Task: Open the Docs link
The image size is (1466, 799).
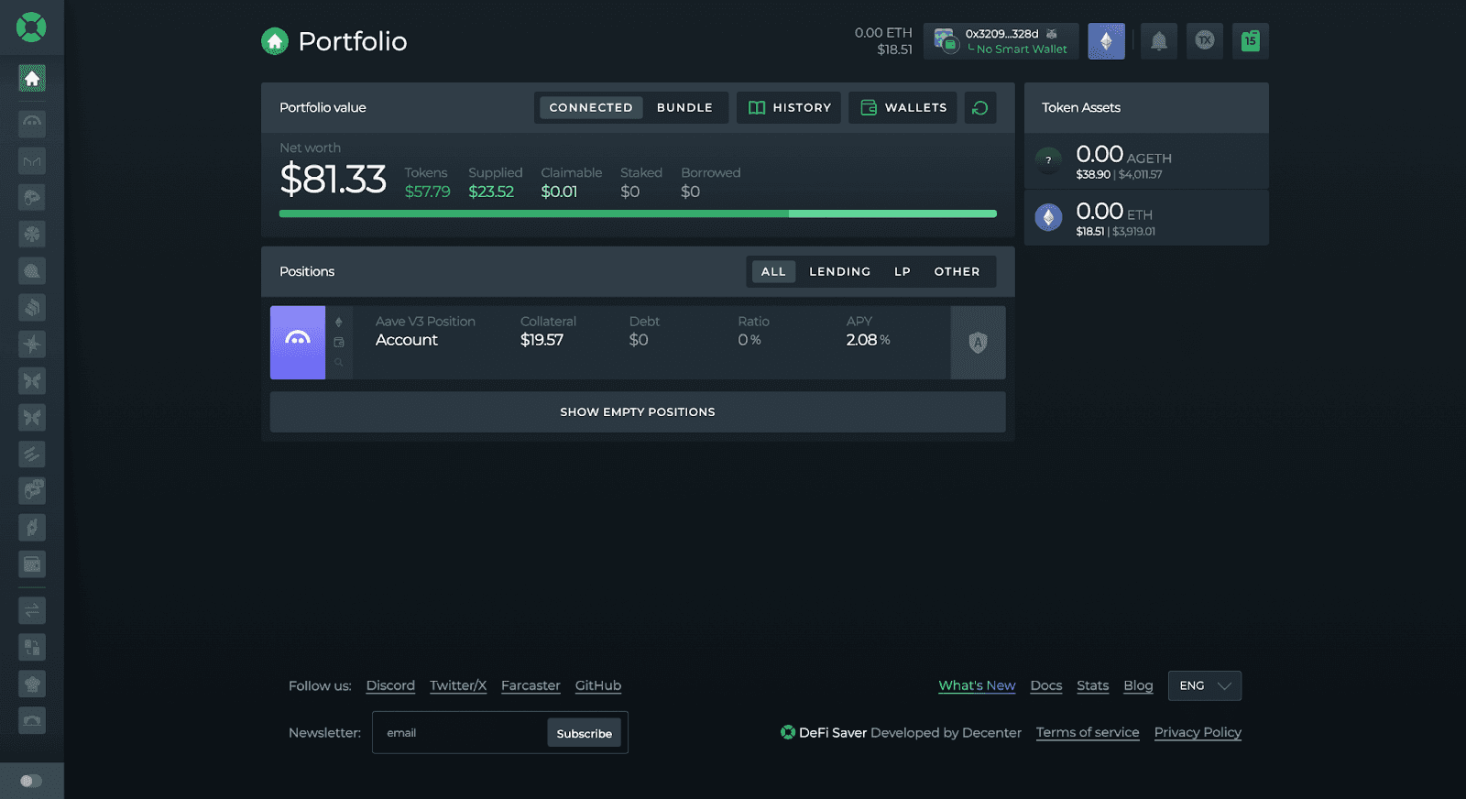Action: 1046,685
